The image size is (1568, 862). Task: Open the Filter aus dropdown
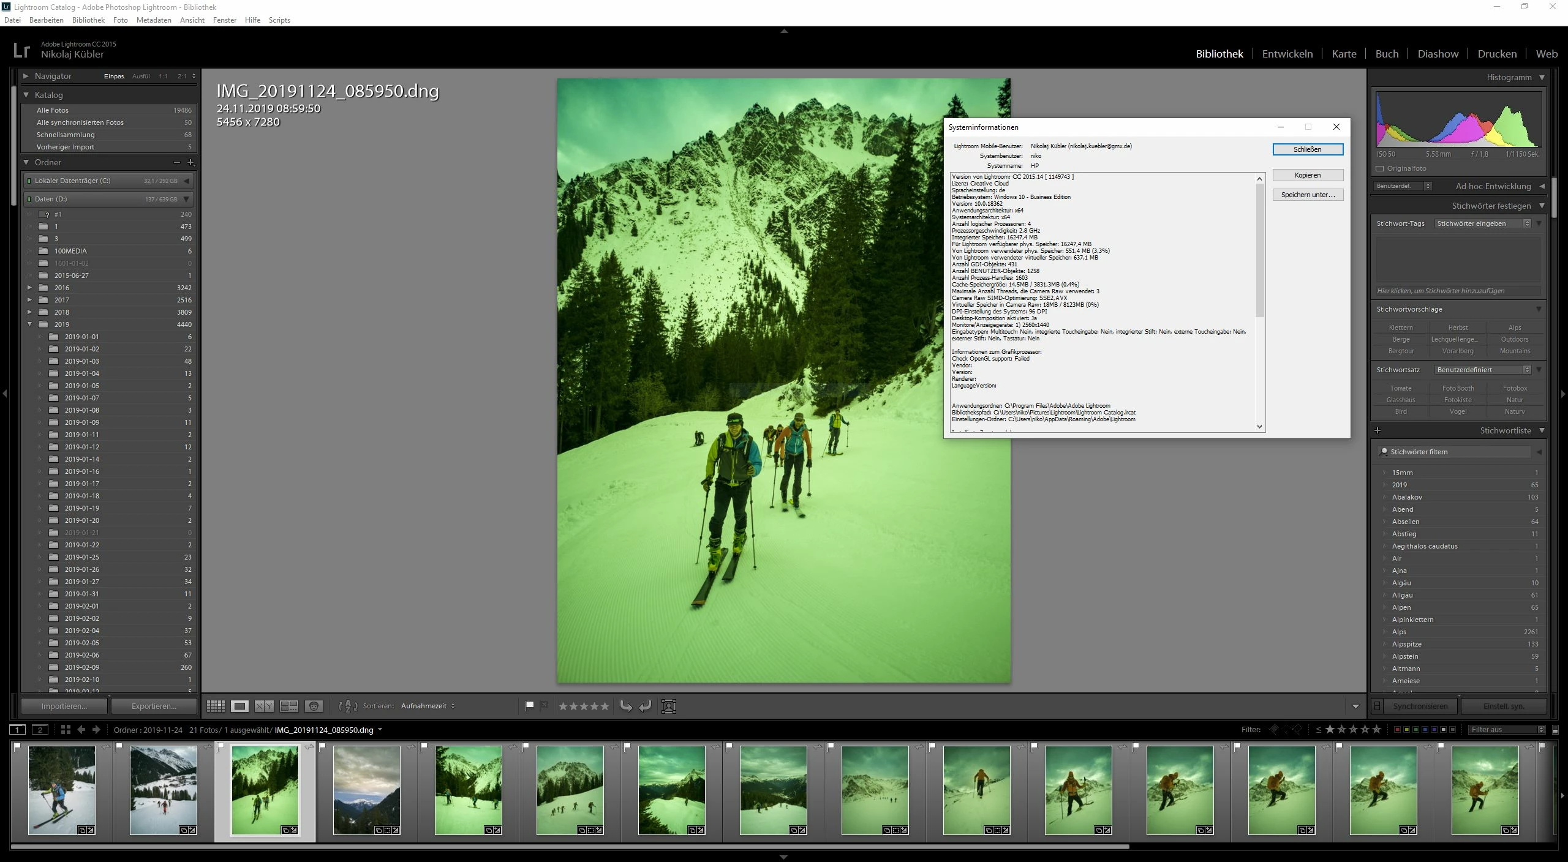click(1507, 730)
